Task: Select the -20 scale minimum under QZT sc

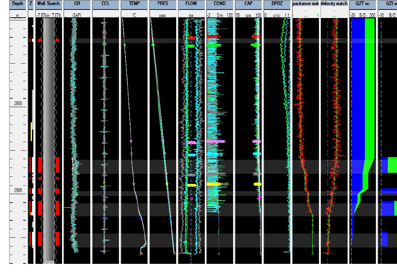Action: (x=353, y=15)
